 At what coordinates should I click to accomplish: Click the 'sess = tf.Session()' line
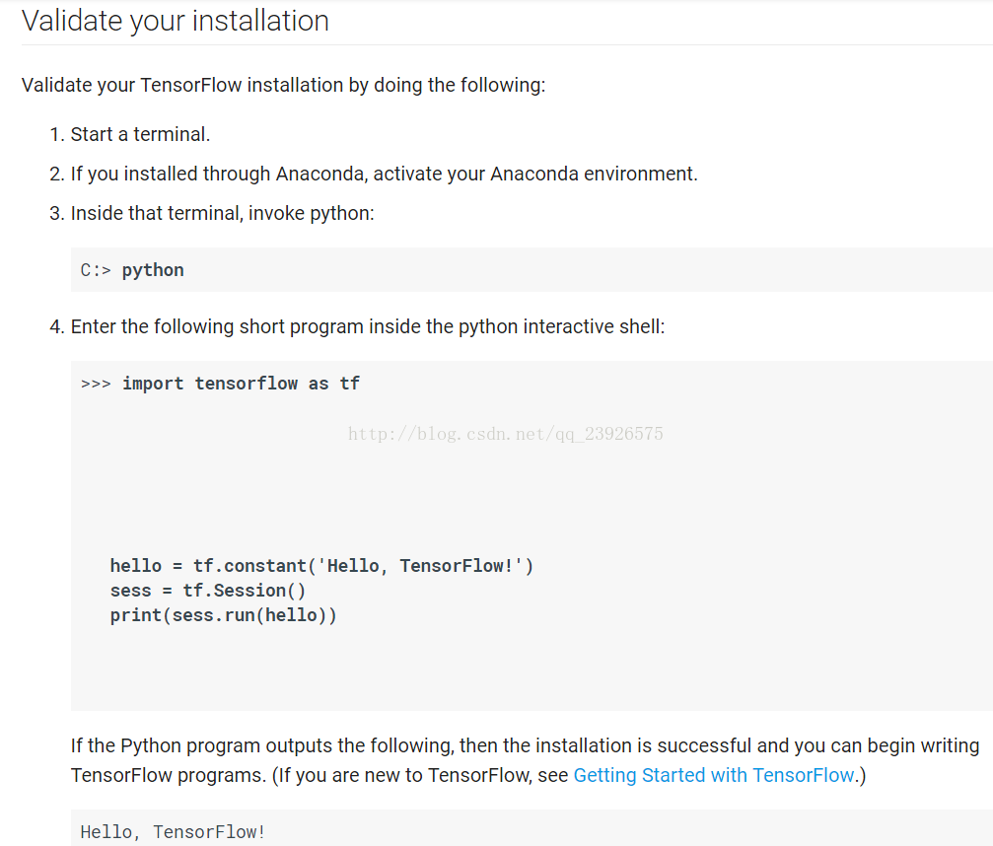click(208, 591)
